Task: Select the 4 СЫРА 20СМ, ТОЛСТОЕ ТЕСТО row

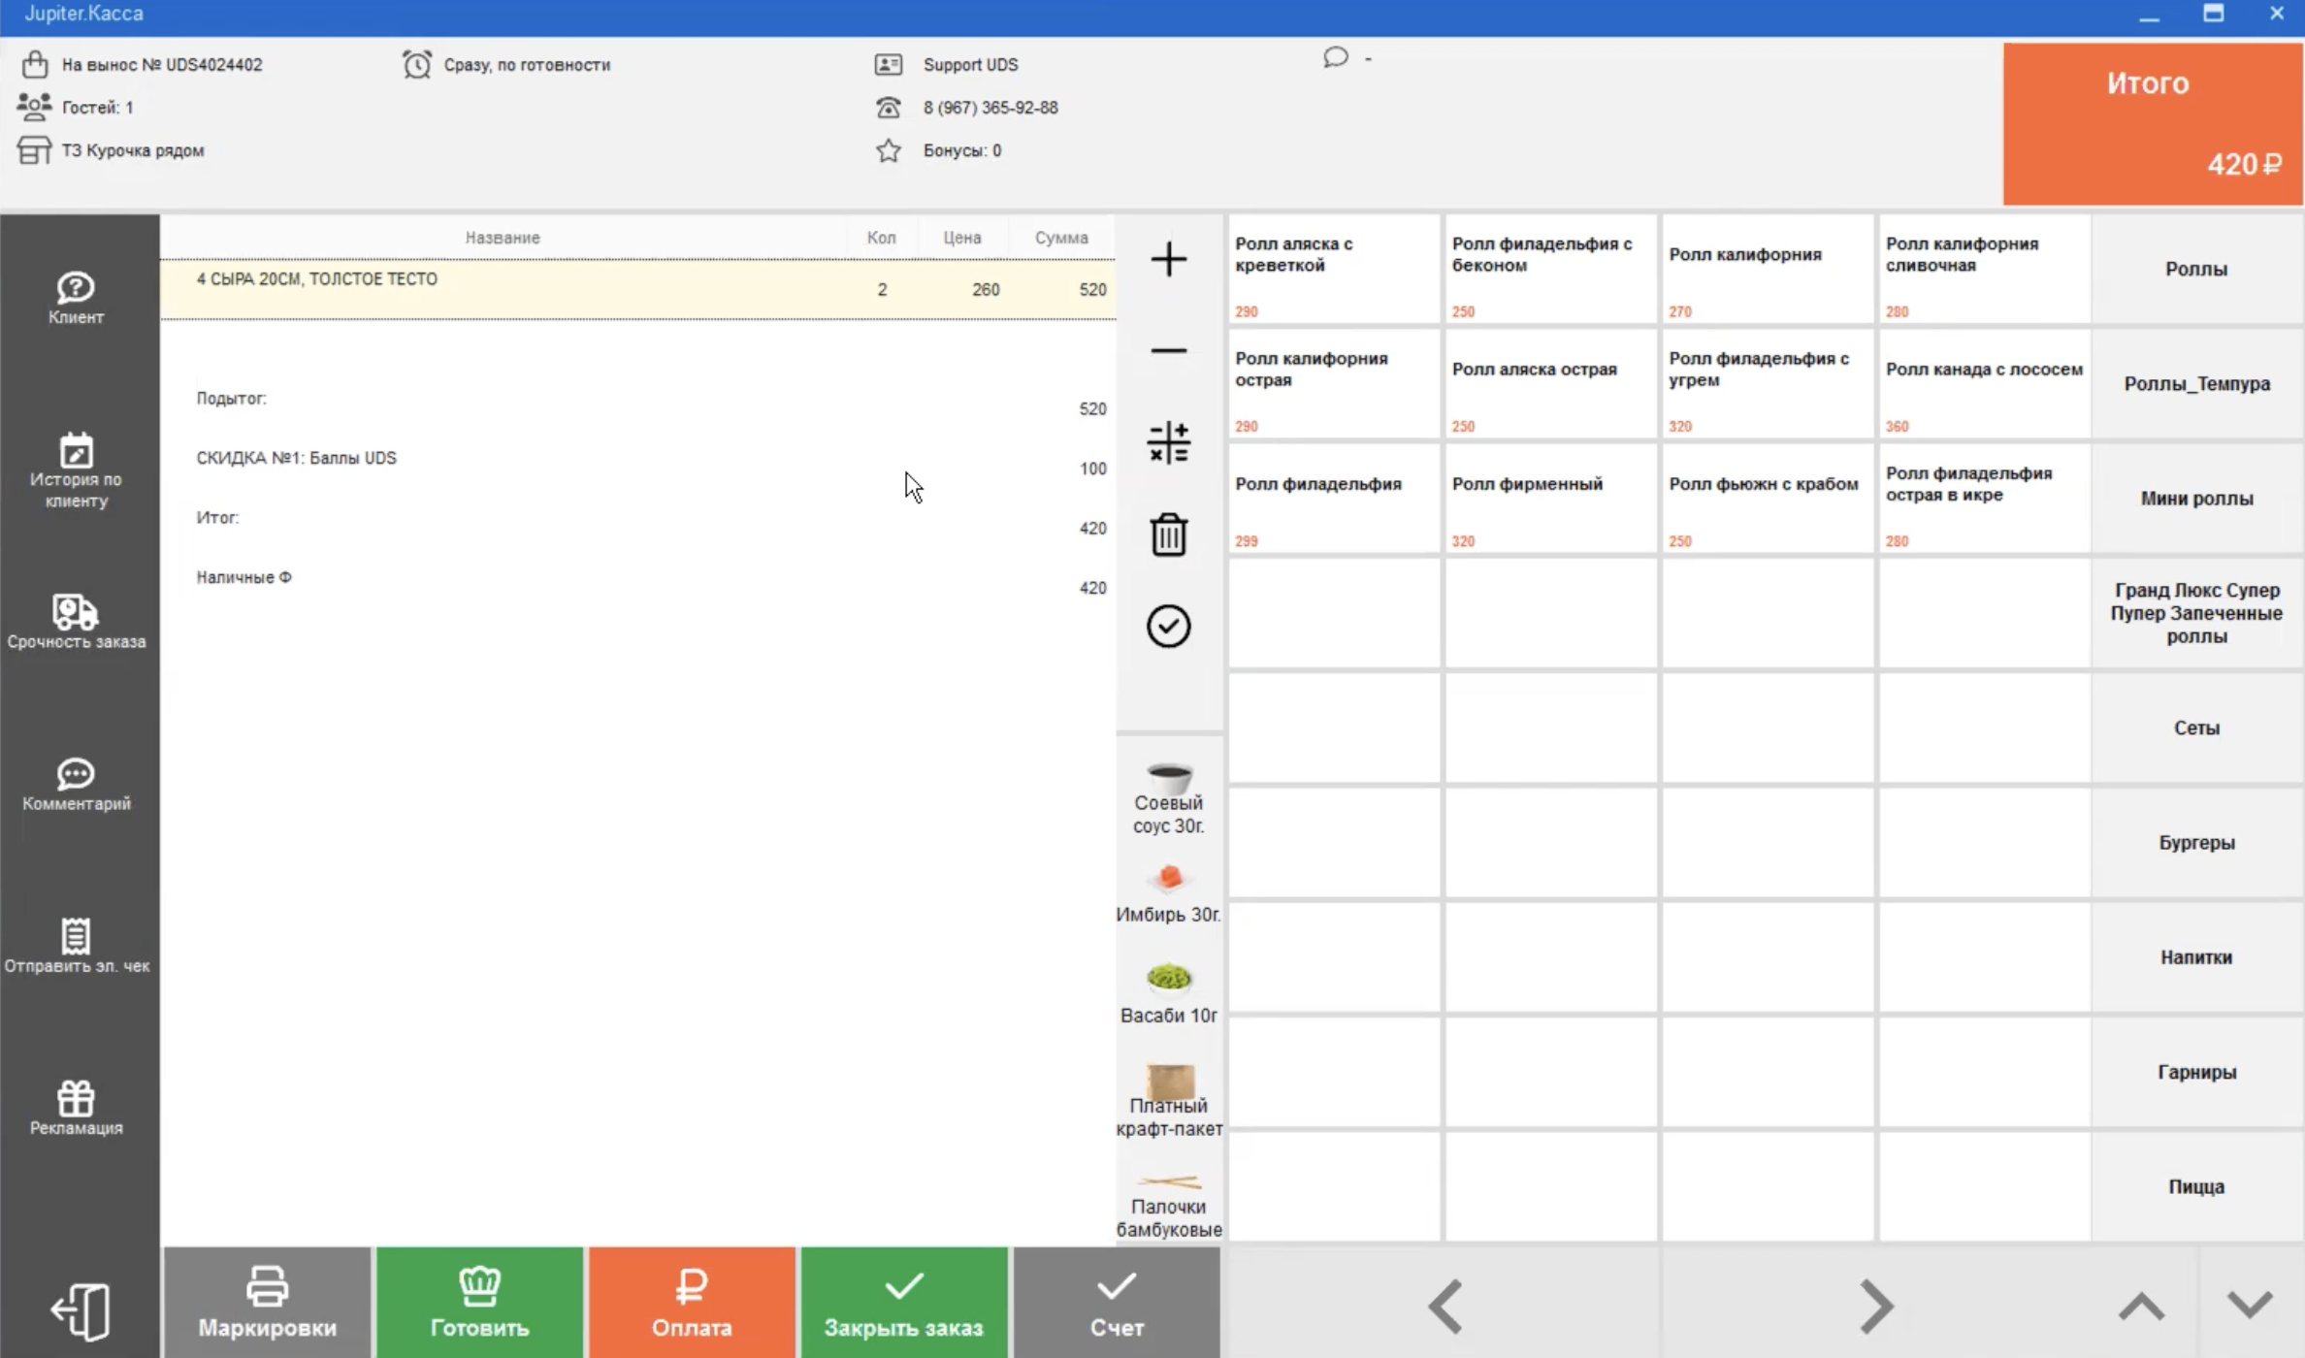Action: [638, 289]
